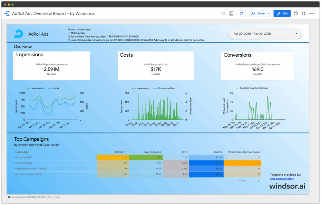Image resolution: width=321 pixels, height=205 pixels.
Task: Open the Privacy Policy link
Action: (x=54, y=197)
